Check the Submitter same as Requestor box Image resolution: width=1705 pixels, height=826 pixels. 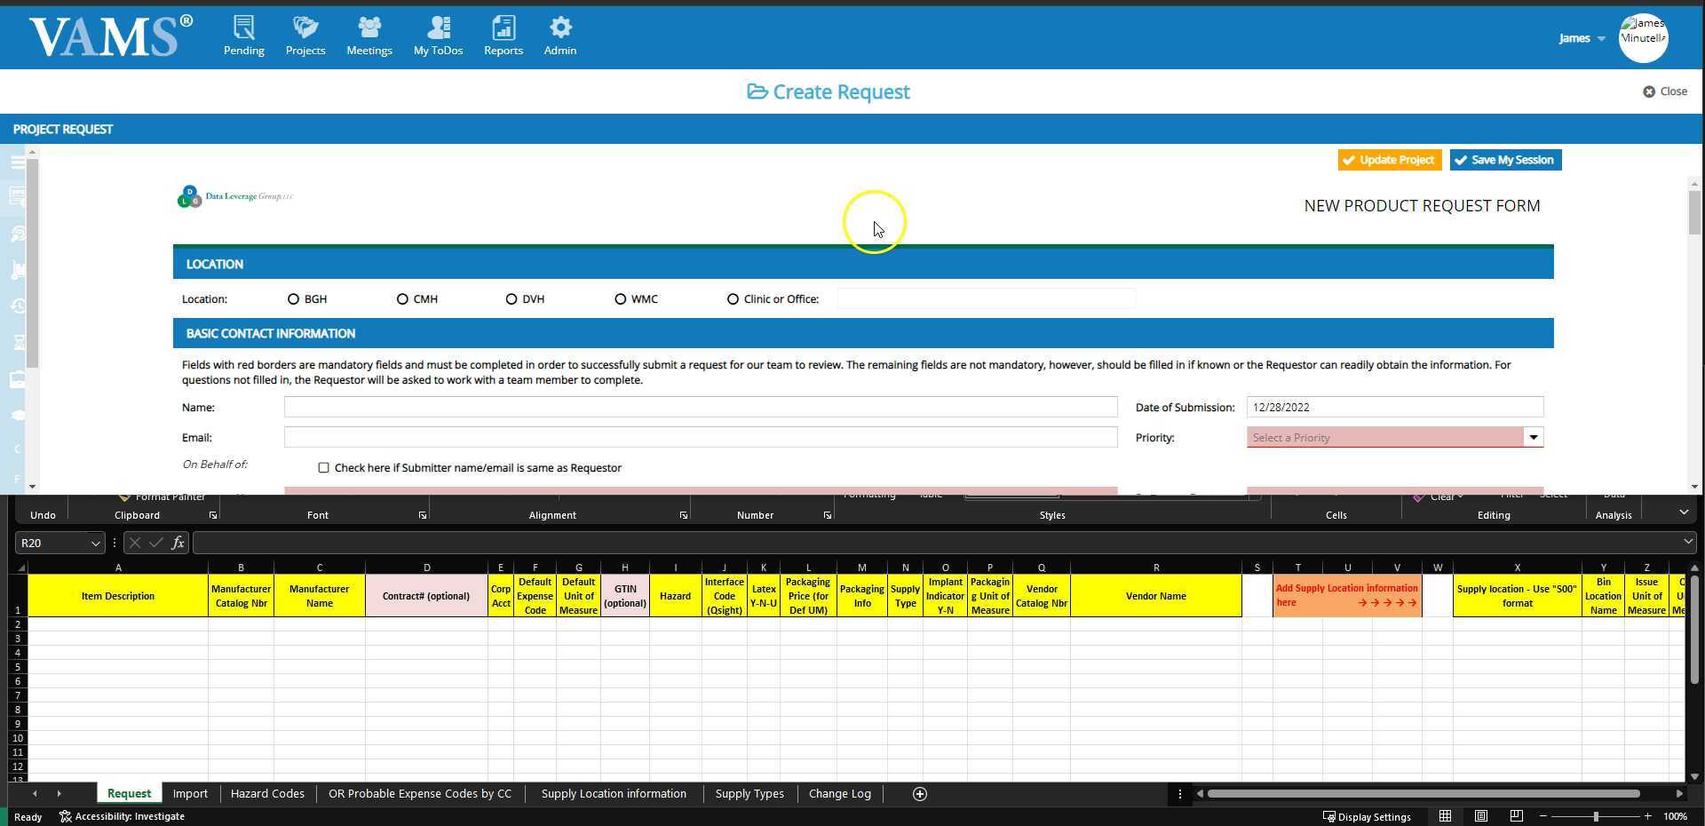[323, 468]
